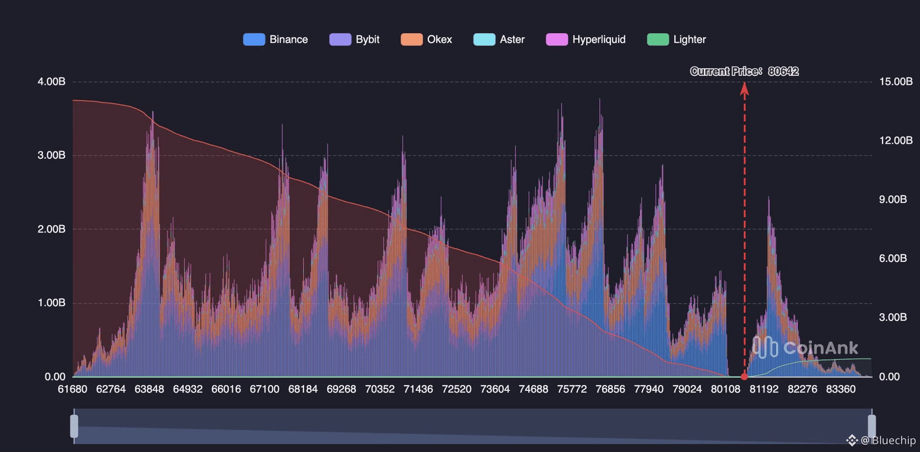This screenshot has width=920, height=452.
Task: Click the 80108 price label on the x-axis
Action: point(725,389)
